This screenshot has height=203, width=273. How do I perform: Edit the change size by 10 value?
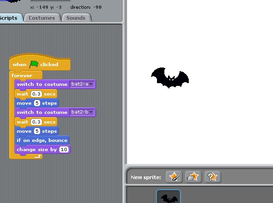coord(64,150)
